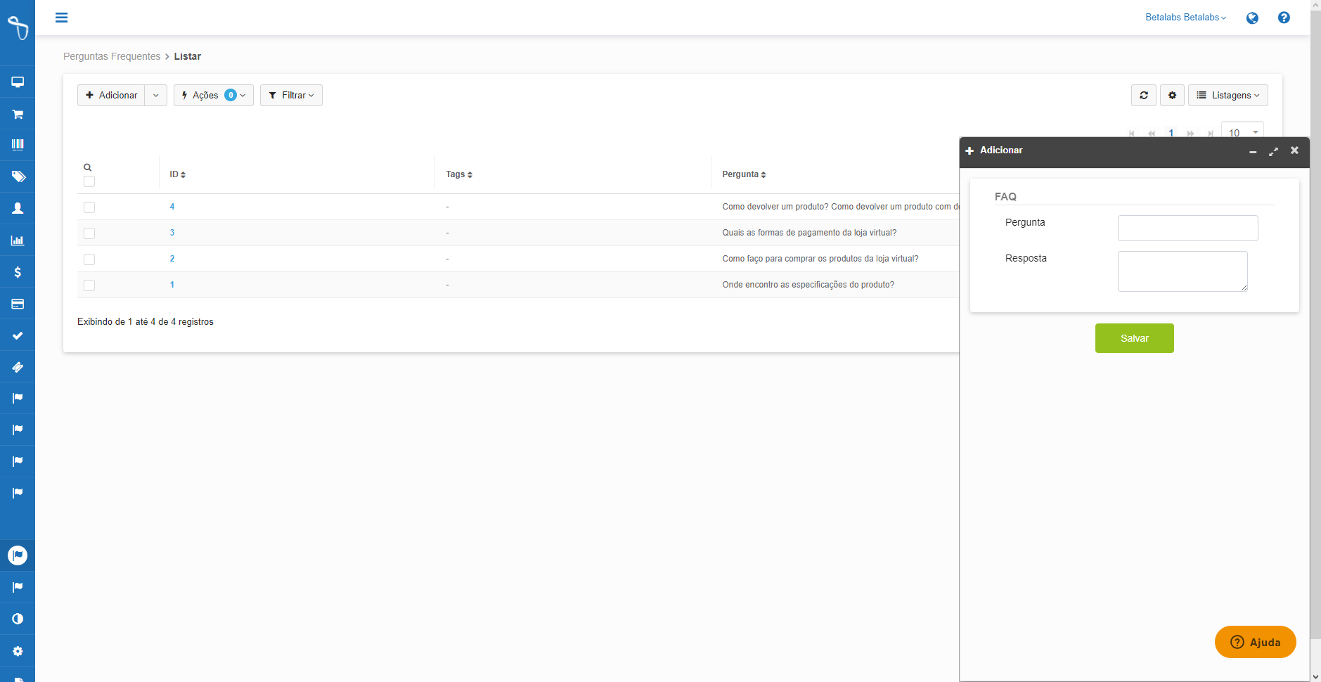
Task: Click the hamburger menu icon
Action: coord(62,18)
